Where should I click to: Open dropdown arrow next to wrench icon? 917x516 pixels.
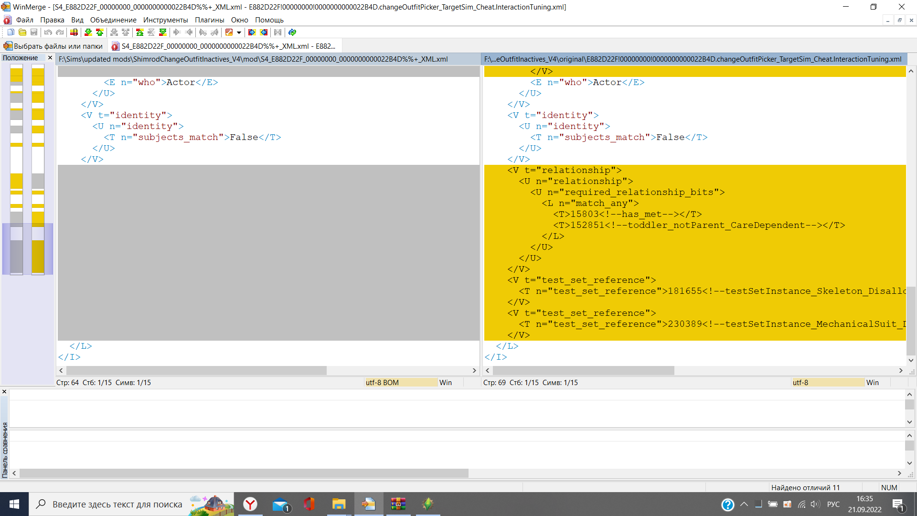239,32
